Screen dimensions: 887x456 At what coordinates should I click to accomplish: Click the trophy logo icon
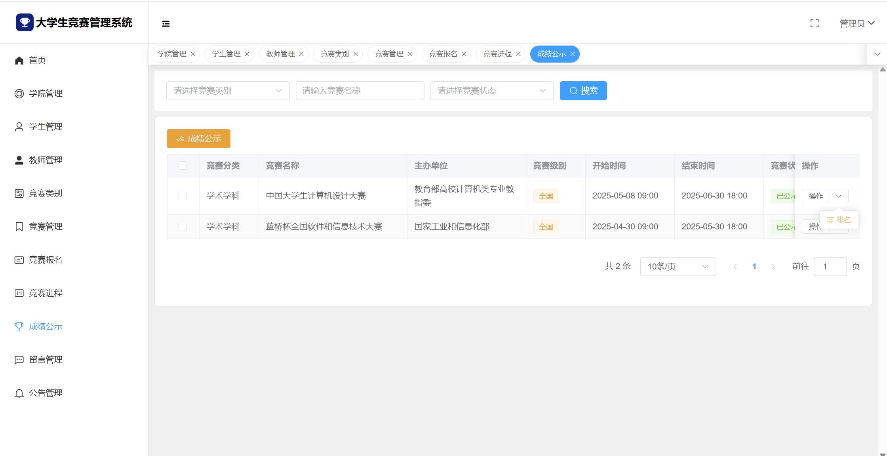(25, 22)
